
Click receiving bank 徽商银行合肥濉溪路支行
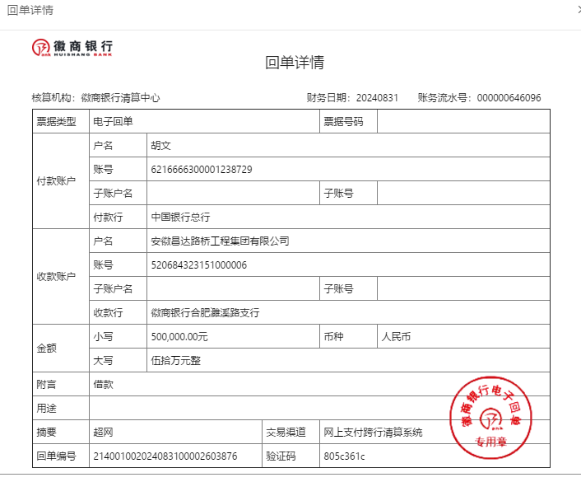205,313
